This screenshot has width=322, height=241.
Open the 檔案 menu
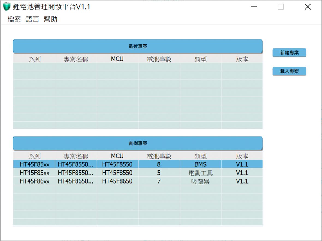(14, 19)
